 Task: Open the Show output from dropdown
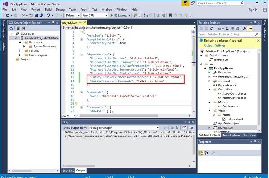coord(157,127)
